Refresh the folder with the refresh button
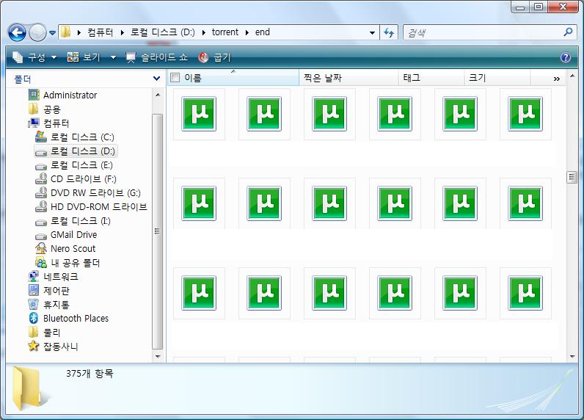This screenshot has height=420, width=584. [x=389, y=33]
